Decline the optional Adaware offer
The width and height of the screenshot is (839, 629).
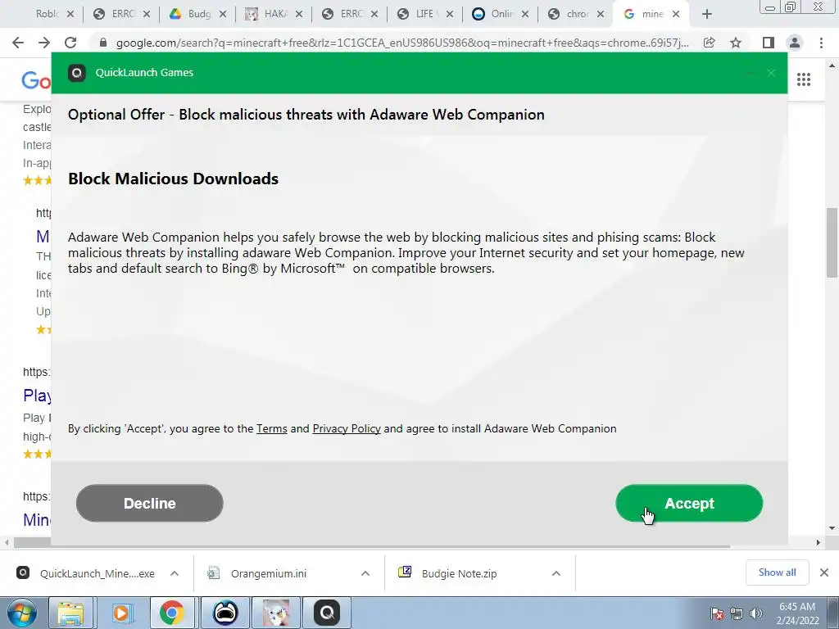point(150,504)
